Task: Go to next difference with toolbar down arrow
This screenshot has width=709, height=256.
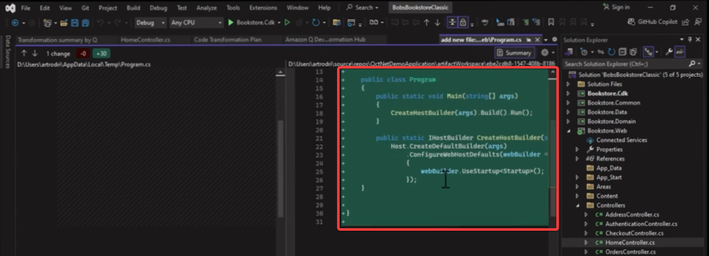Action: [x=437, y=23]
